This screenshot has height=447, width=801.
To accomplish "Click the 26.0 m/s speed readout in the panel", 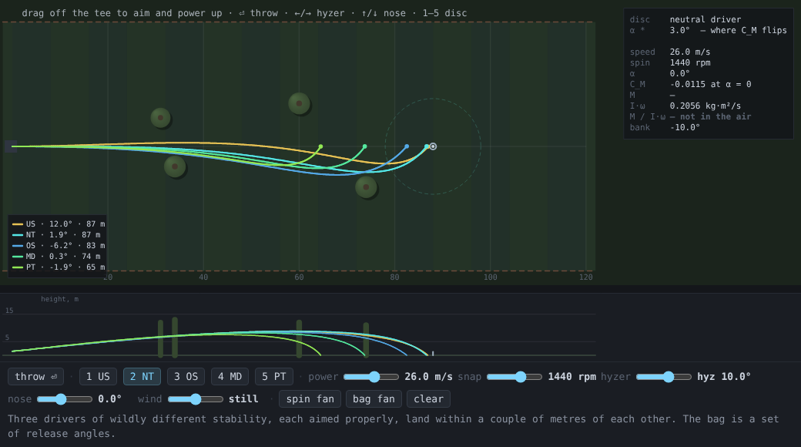I will pos(690,52).
